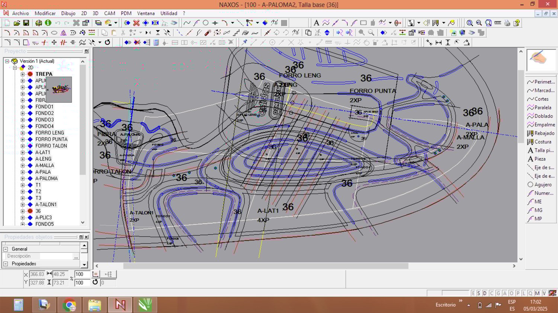Viewport: 558px width, 313px height.
Task: Click the Agujero tool in right panel
Action: [542, 185]
